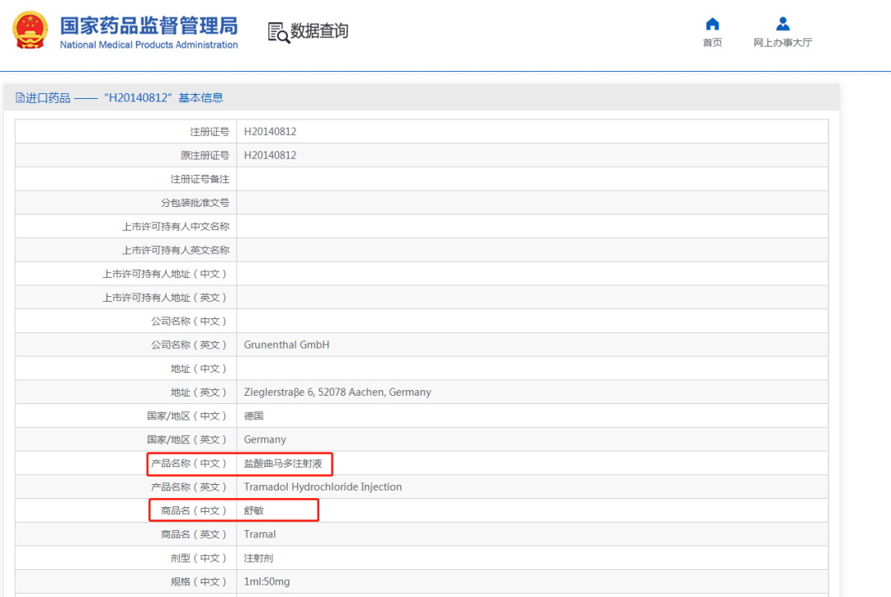Image resolution: width=891 pixels, height=597 pixels.
Task: Click the 首页 home icon
Action: point(712,24)
